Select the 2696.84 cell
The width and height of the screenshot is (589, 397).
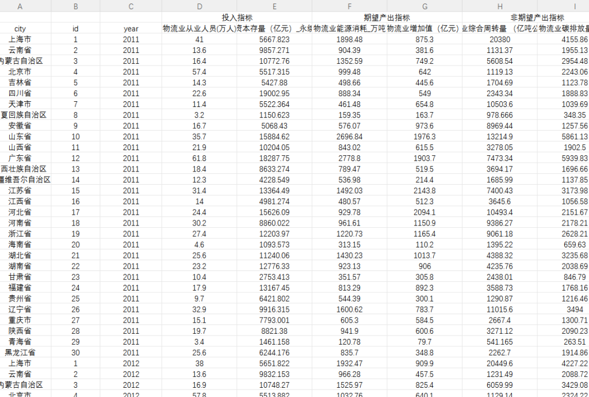350,137
